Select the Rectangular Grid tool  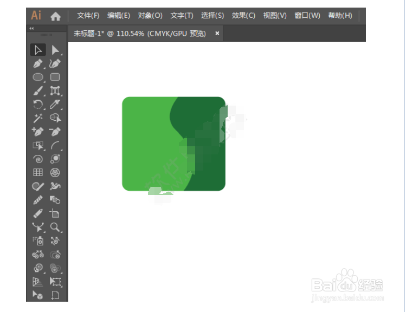point(38,172)
